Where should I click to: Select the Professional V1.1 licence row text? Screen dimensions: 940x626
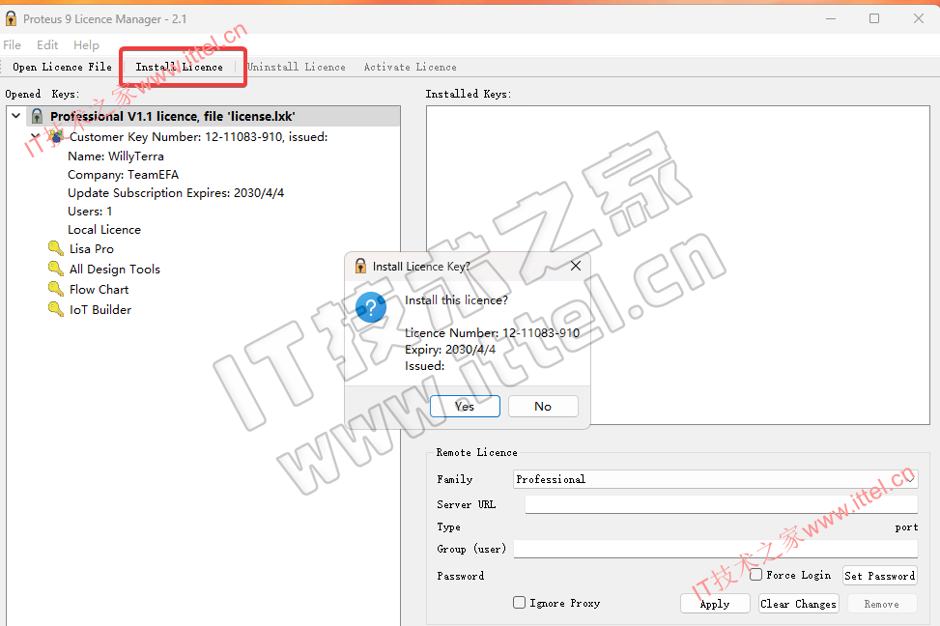point(173,116)
